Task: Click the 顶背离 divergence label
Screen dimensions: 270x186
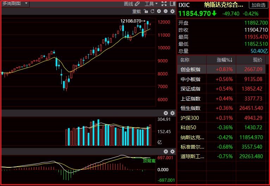Action: (x=149, y=161)
